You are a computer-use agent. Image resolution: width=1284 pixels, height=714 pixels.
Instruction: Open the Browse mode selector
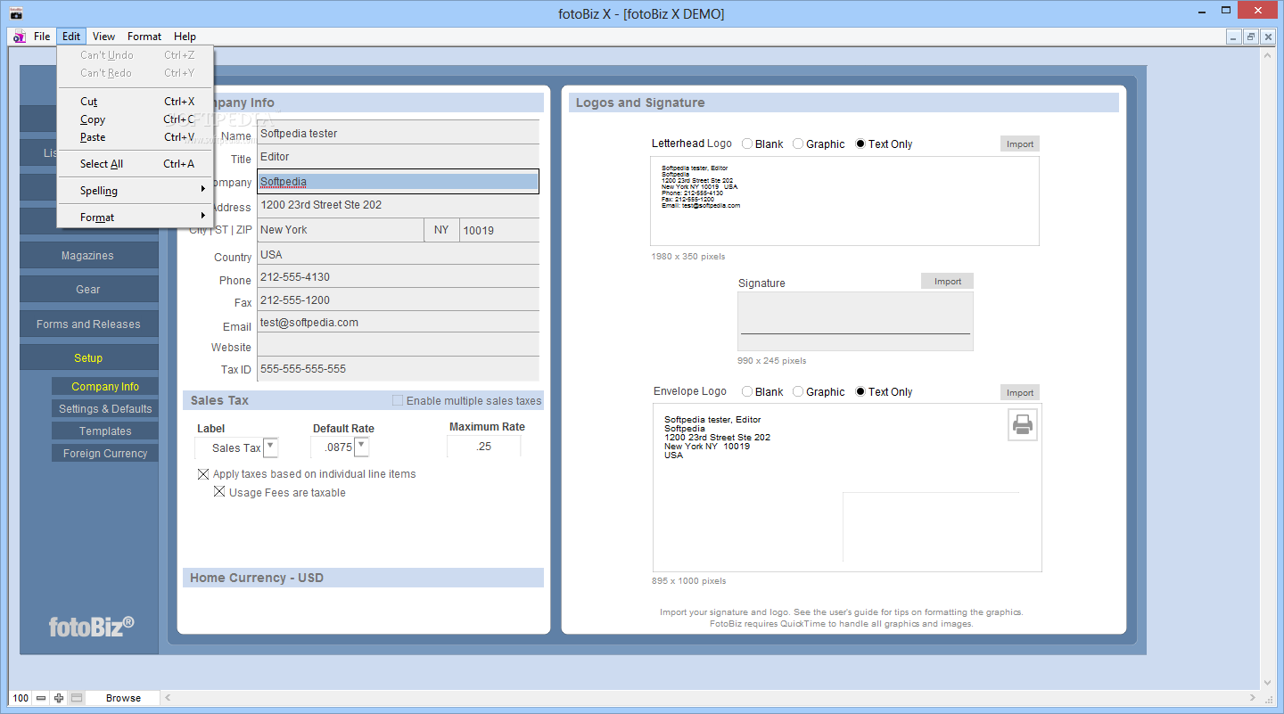pos(123,698)
